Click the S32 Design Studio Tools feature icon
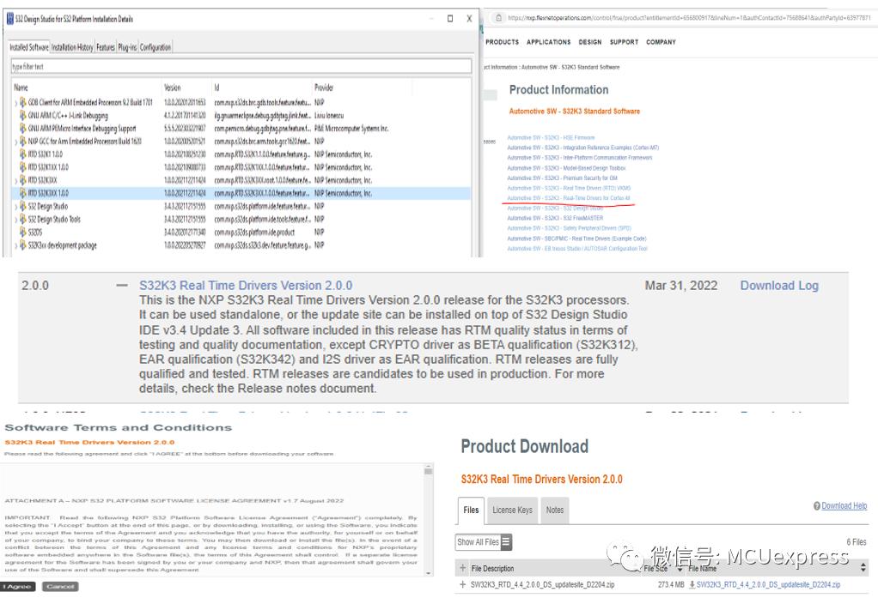This screenshot has height=598, width=878. point(23,219)
